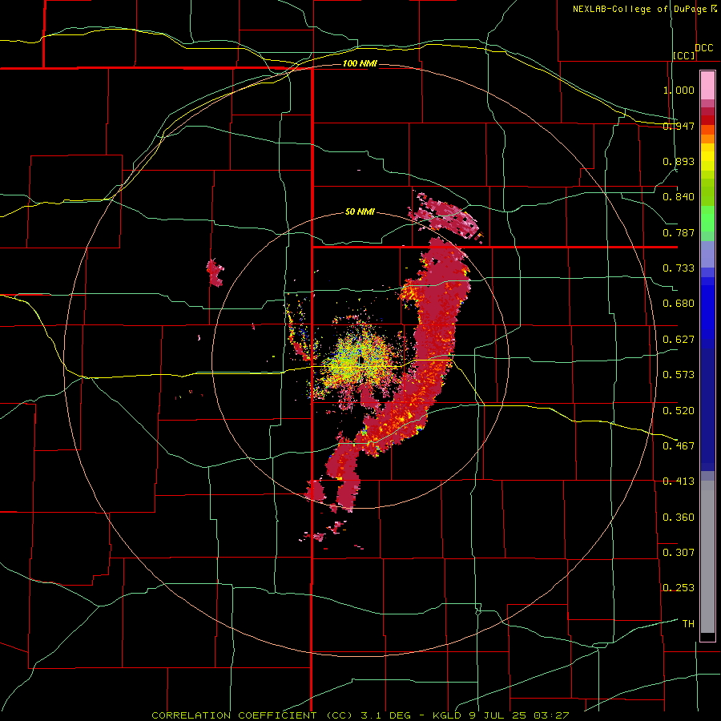Select the 0.467 scale value
The height and width of the screenshot is (721, 721).
(x=679, y=446)
